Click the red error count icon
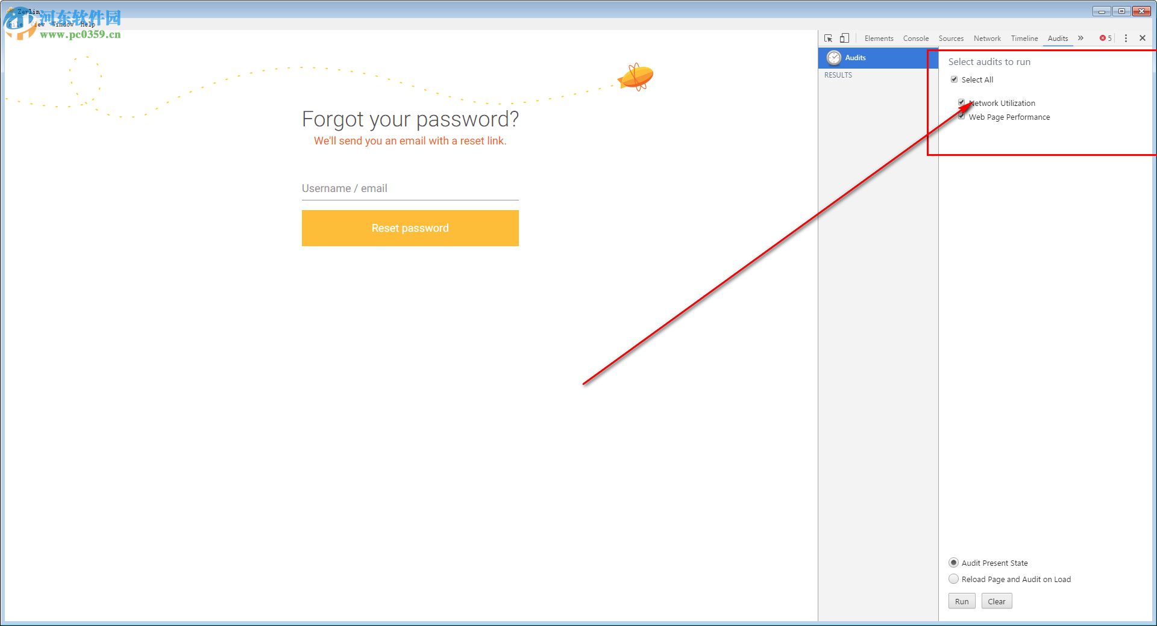 1103,38
